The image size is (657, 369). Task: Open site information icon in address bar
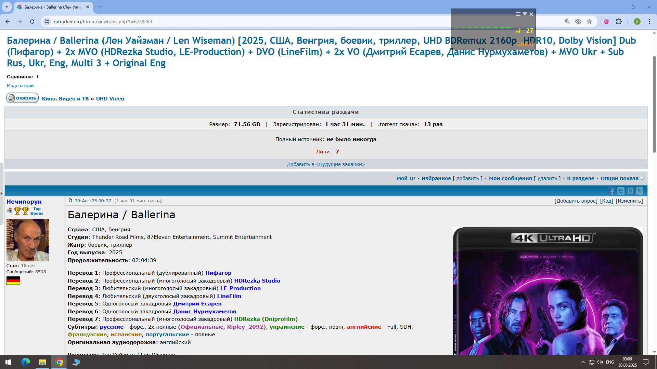pyautogui.click(x=47, y=22)
